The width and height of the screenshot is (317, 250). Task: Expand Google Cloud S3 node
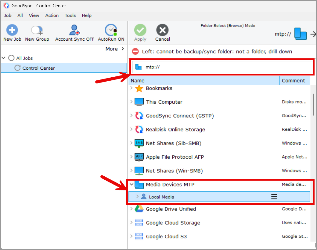click(x=131, y=236)
